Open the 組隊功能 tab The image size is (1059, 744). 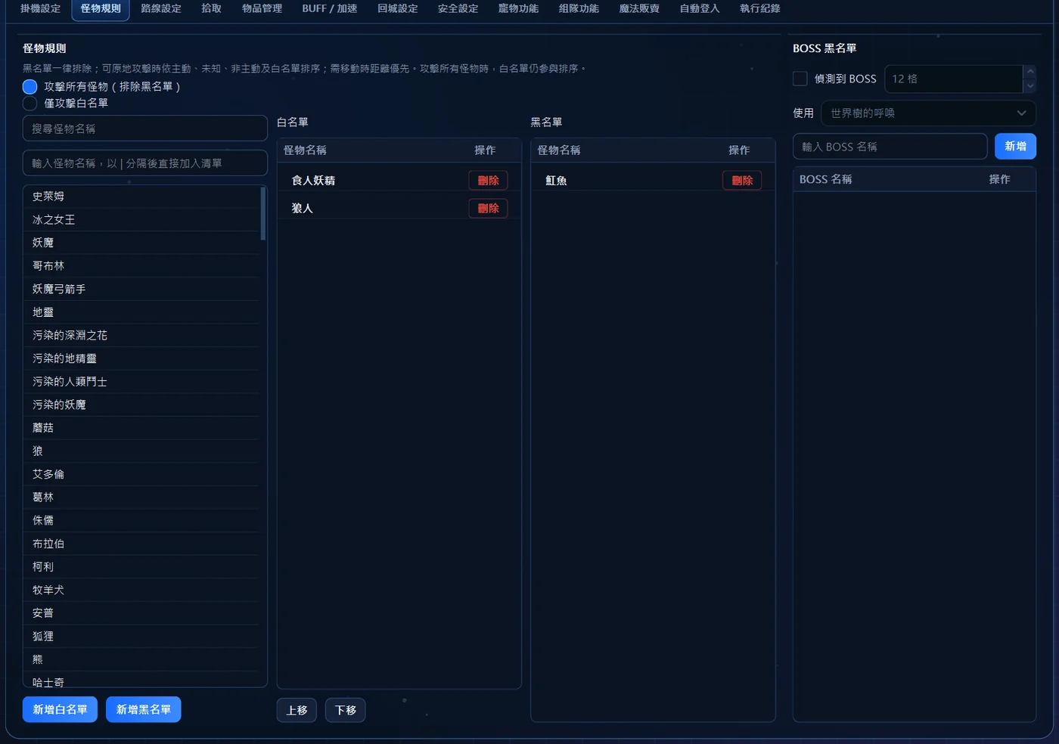coord(579,9)
